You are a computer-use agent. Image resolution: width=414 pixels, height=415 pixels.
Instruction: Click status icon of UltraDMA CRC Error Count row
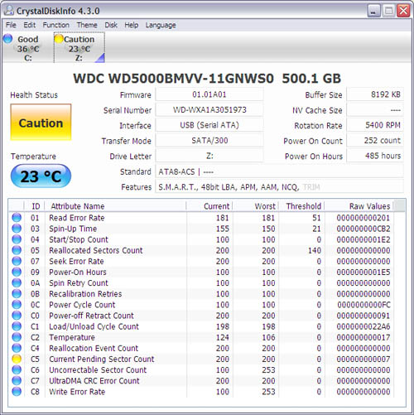pyautogui.click(x=17, y=380)
